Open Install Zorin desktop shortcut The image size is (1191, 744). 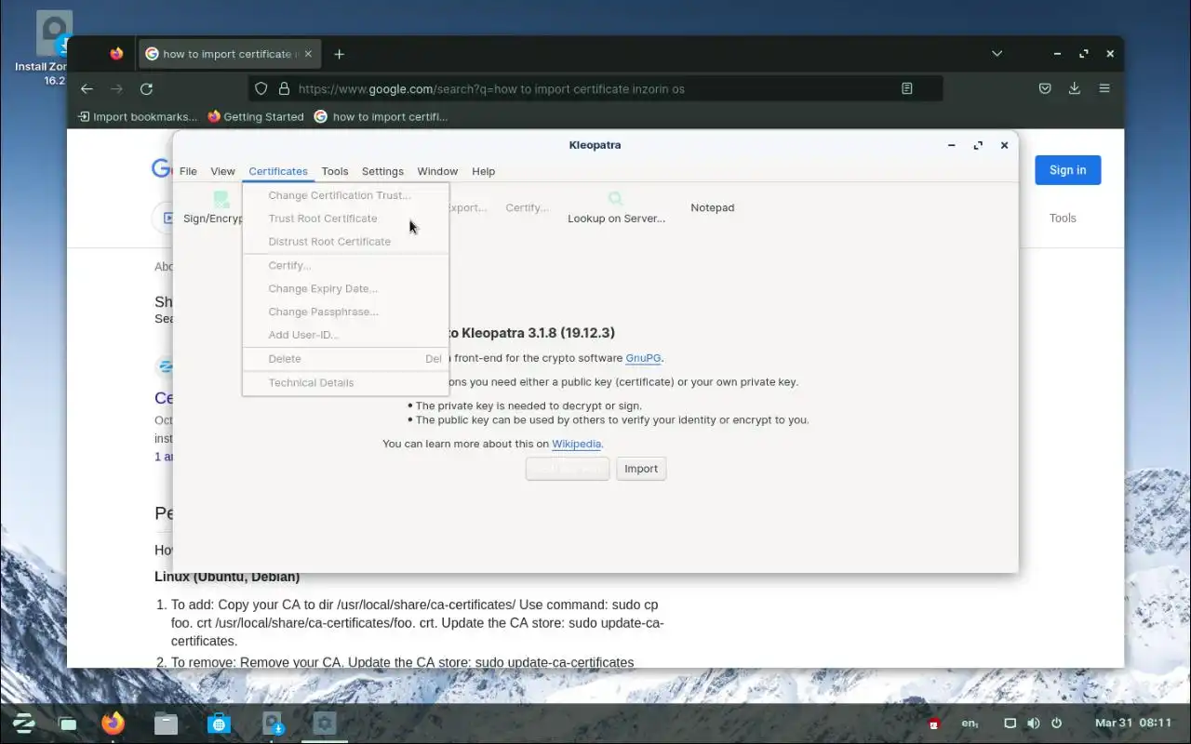coord(54,48)
